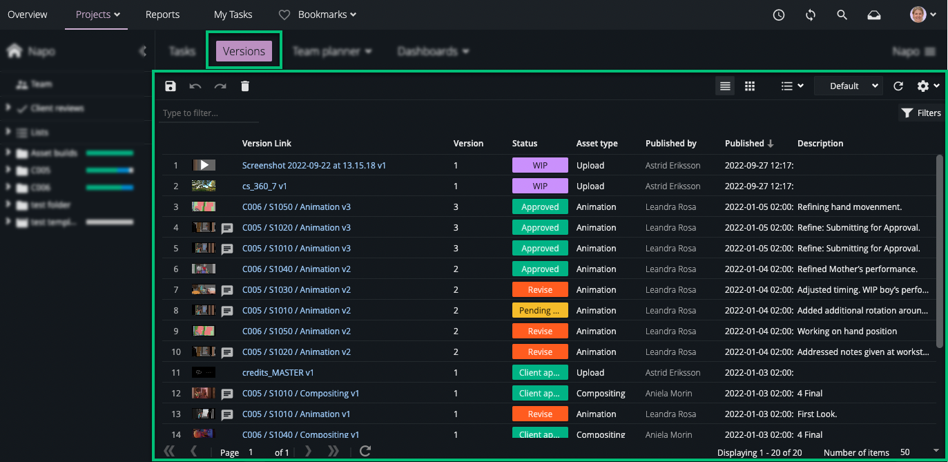Open the Filters panel
The height and width of the screenshot is (462, 948).
point(921,113)
